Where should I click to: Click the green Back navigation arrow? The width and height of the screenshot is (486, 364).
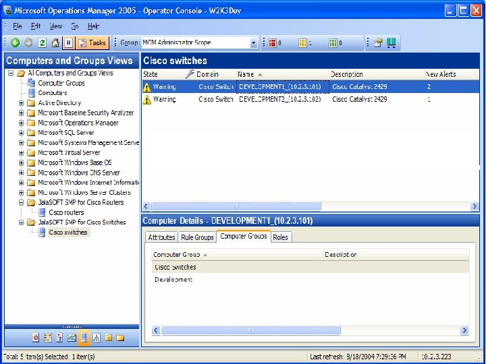(x=15, y=42)
